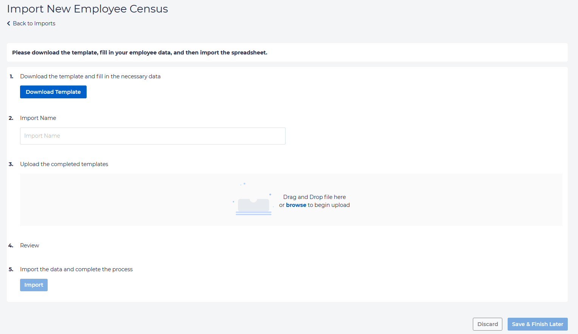Image resolution: width=578 pixels, height=334 pixels.
Task: Click the Upload the completed templates label
Action: (64, 164)
